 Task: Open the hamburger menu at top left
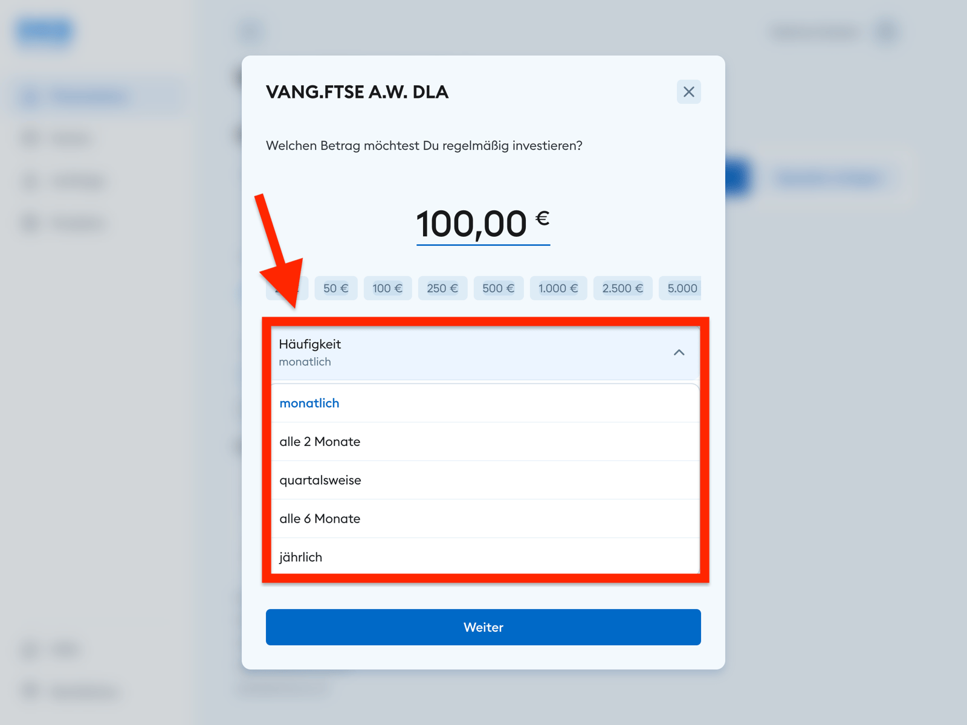[x=249, y=31]
